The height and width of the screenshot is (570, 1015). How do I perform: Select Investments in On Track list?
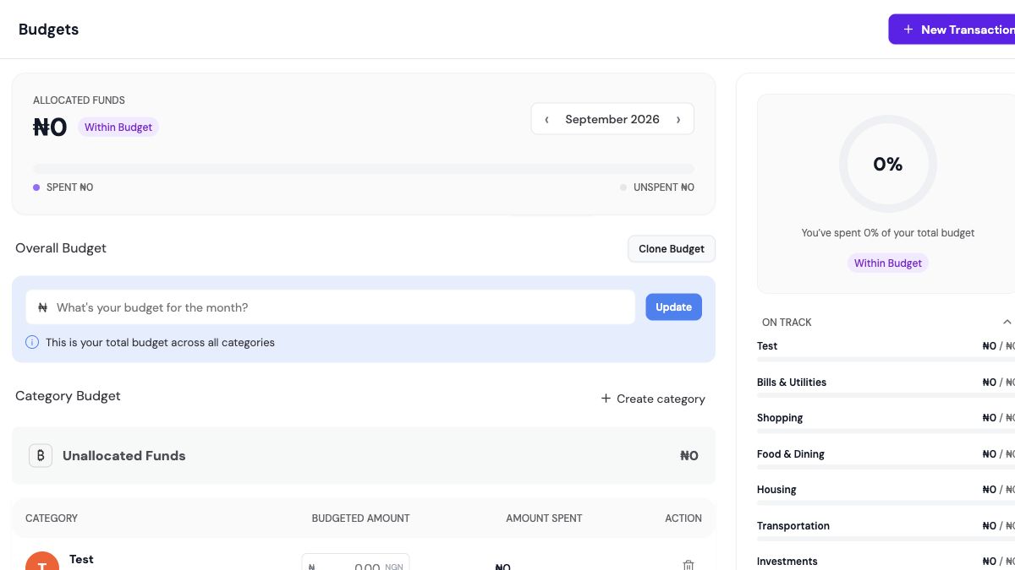click(787, 562)
